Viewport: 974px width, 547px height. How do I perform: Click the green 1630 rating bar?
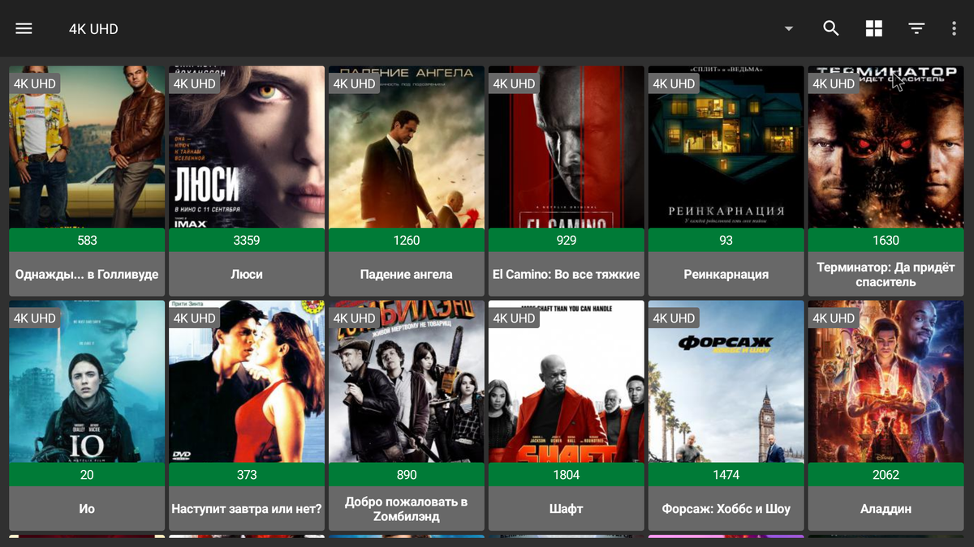coord(886,240)
